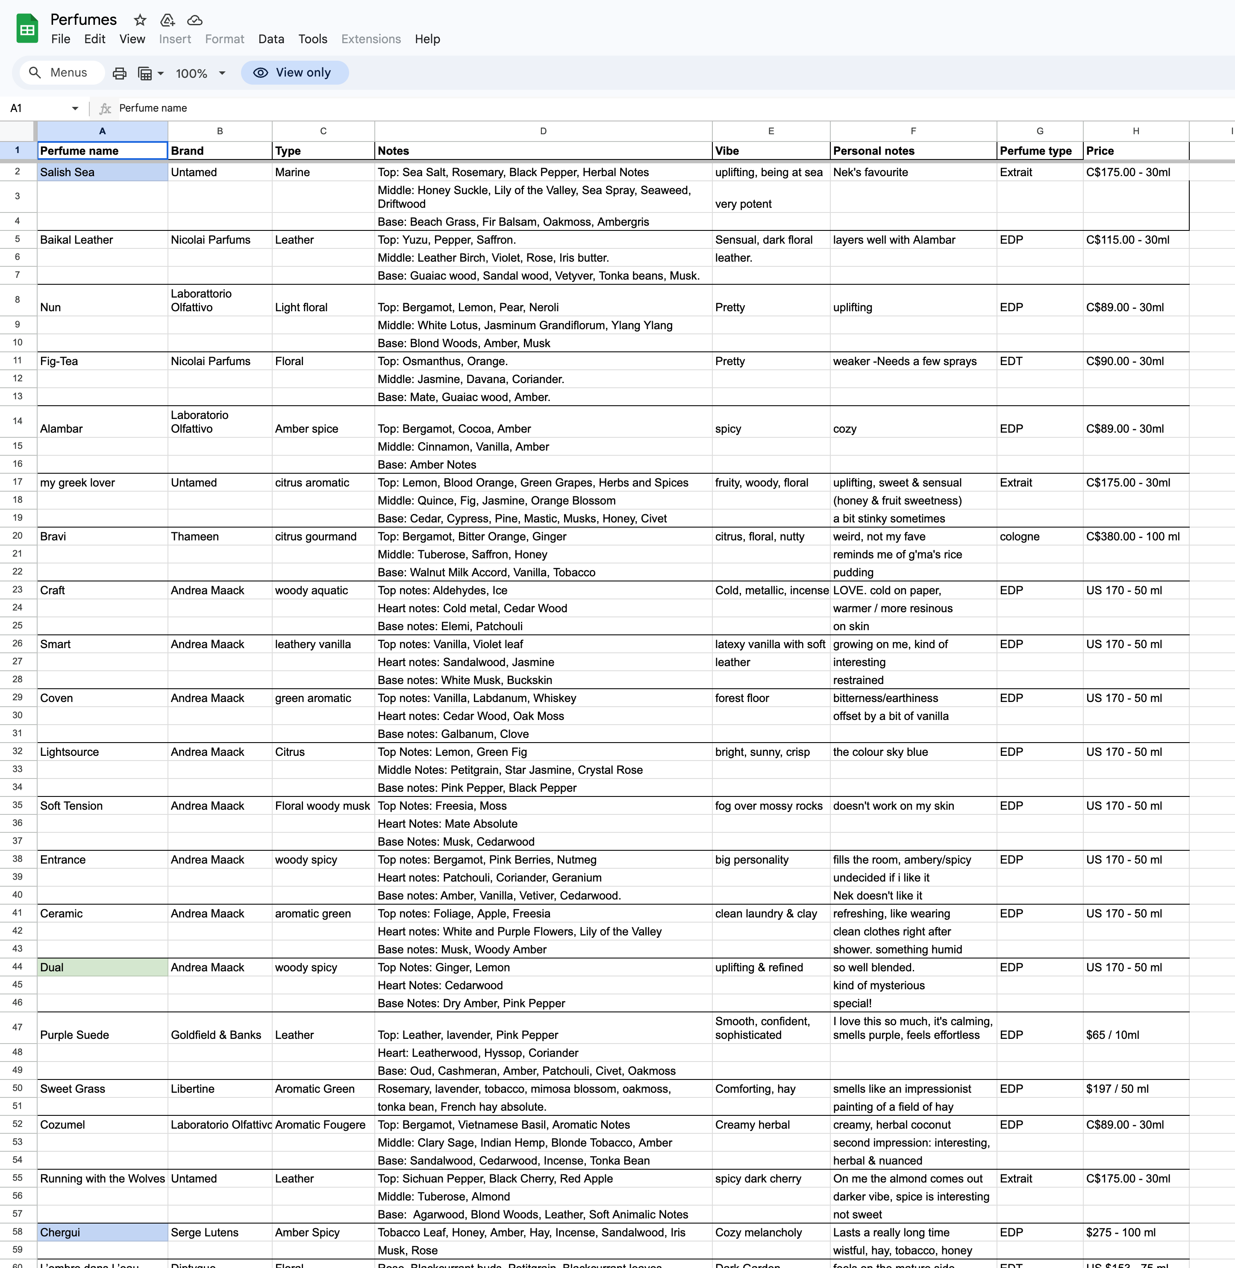Star the Perfumes document
1235x1268 pixels.
pos(140,20)
